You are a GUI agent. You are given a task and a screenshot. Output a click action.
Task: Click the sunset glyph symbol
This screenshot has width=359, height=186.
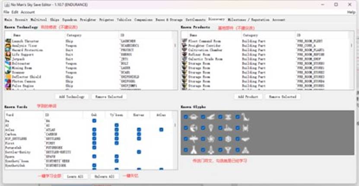[x=194, y=117]
